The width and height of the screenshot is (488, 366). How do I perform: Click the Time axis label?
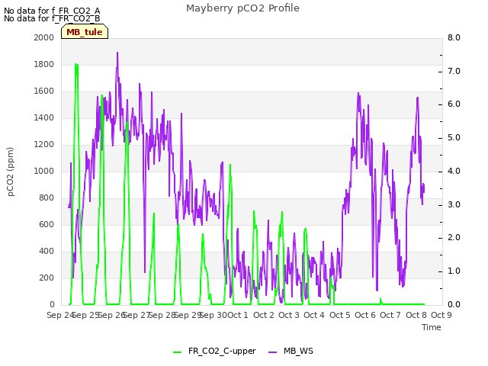pyautogui.click(x=432, y=327)
